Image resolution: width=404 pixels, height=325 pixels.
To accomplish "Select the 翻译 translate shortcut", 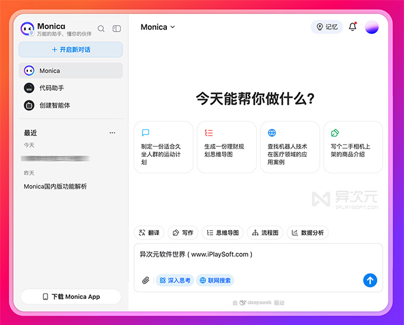I will [149, 233].
